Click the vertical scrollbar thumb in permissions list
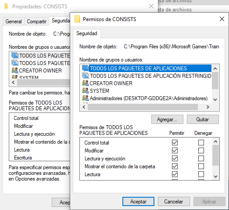This screenshot has width=229, height=210. click(215, 156)
